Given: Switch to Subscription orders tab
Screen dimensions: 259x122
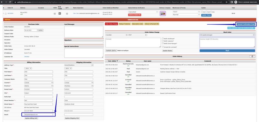Looking at the screenshot, I should [x=137, y=24].
